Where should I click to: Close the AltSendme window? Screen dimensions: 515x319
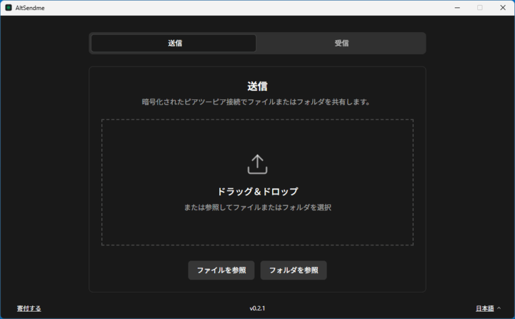[502, 8]
